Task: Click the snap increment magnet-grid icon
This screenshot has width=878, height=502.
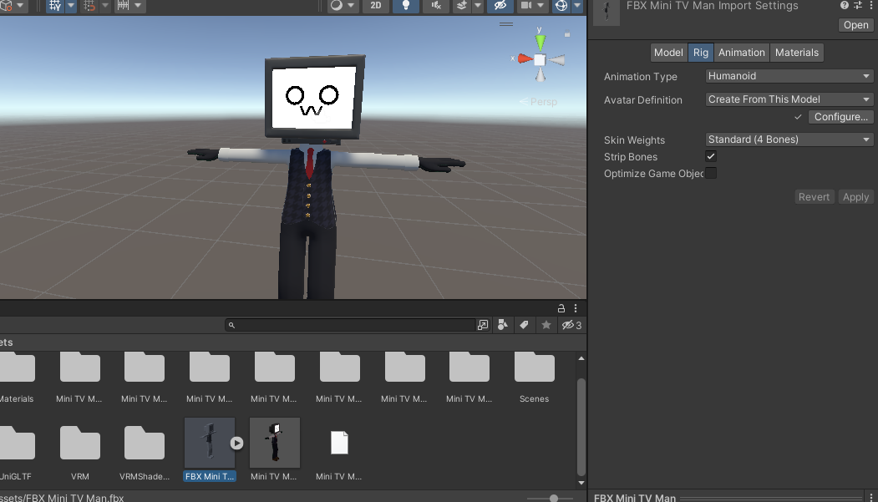Action: [x=89, y=6]
